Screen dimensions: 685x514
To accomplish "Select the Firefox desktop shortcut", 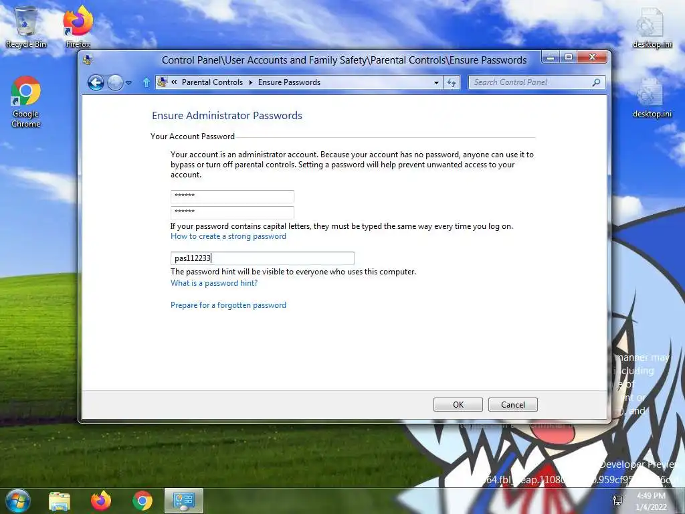I will click(78, 27).
